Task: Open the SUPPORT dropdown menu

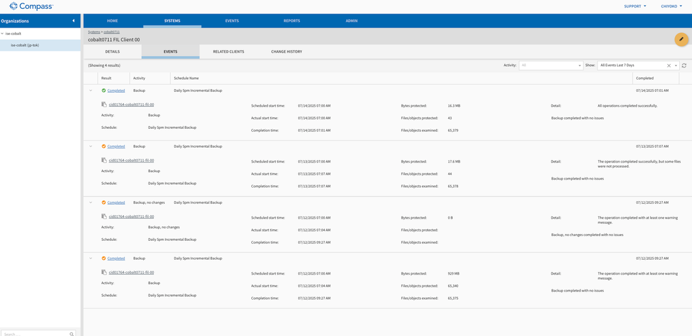Action: (x=635, y=6)
